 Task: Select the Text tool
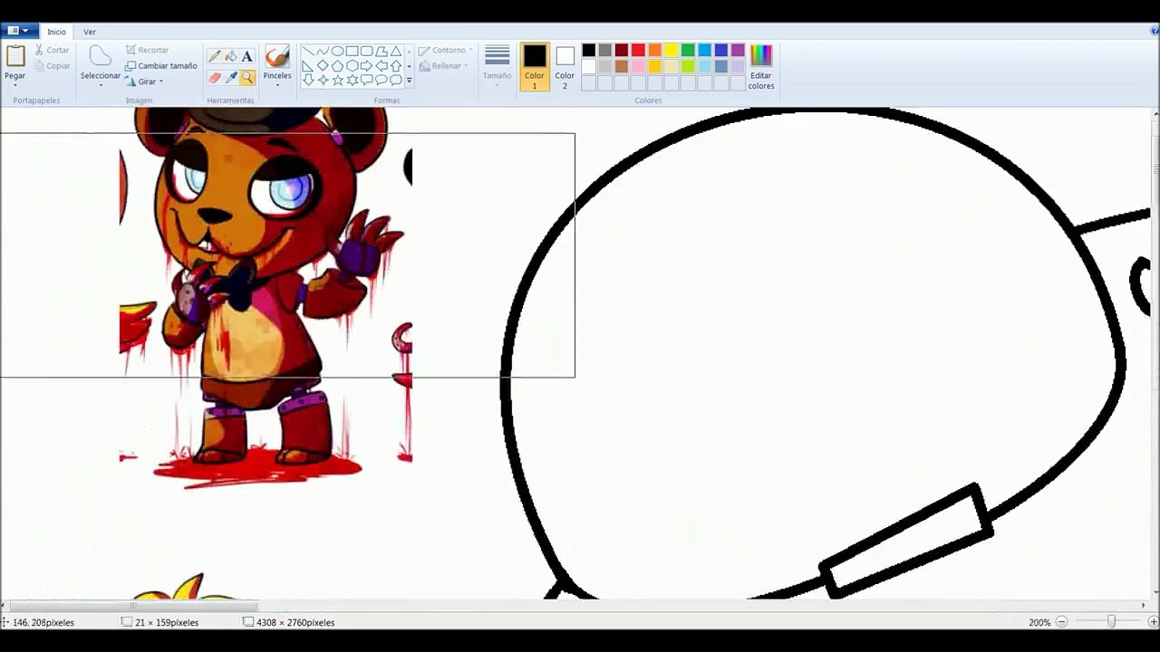(x=246, y=56)
